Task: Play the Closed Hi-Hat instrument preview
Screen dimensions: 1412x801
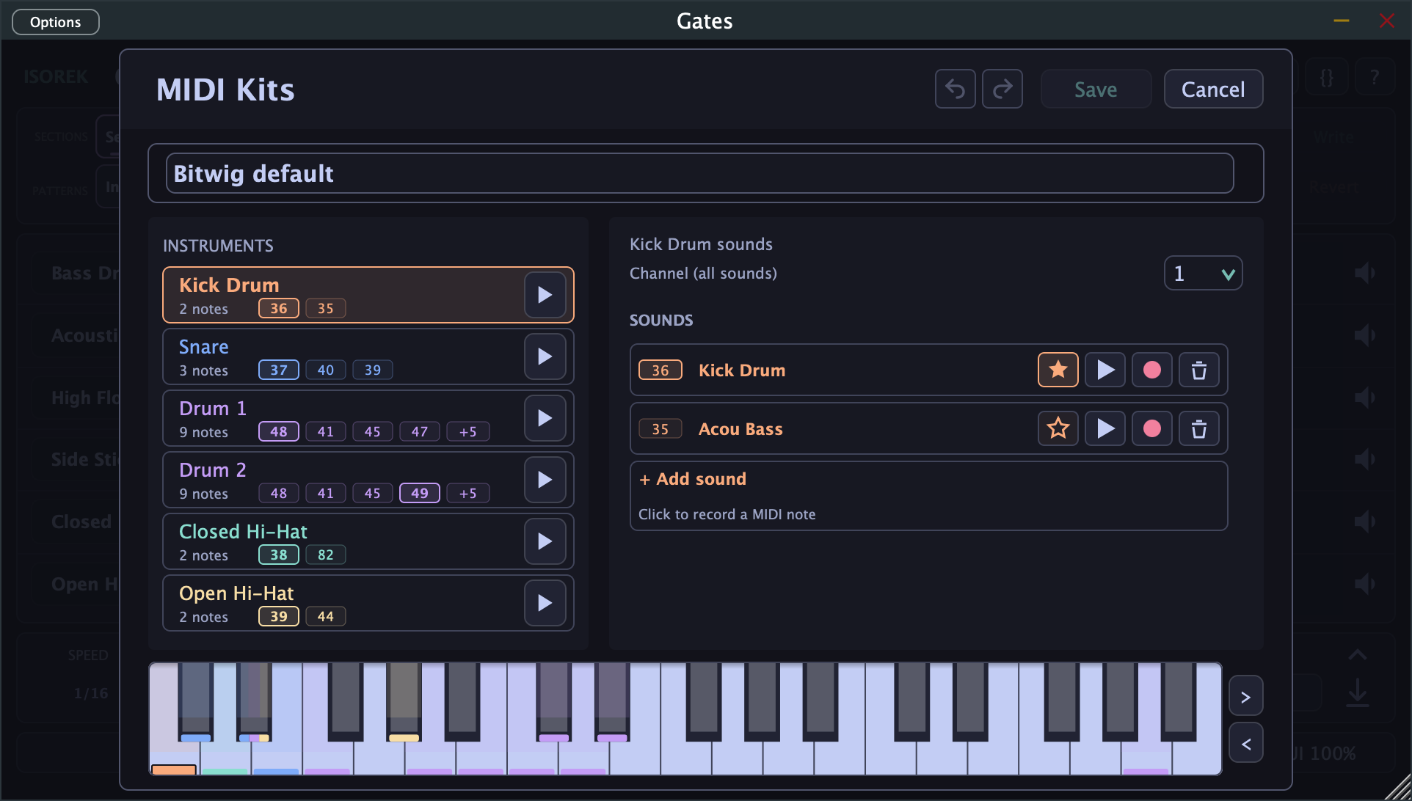Action: tap(545, 541)
